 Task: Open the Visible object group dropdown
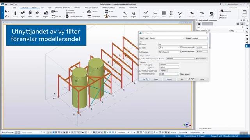(x=169, y=74)
